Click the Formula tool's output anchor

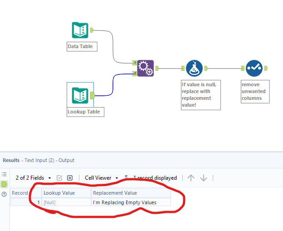click(206, 68)
